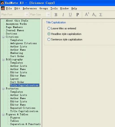Select Numbering under Citations
Viewport: 115px width, 127px height.
click(x=16, y=53)
